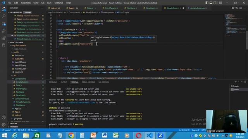248x139 pixels.
Task: Open the View menu
Action: pos(36,3)
